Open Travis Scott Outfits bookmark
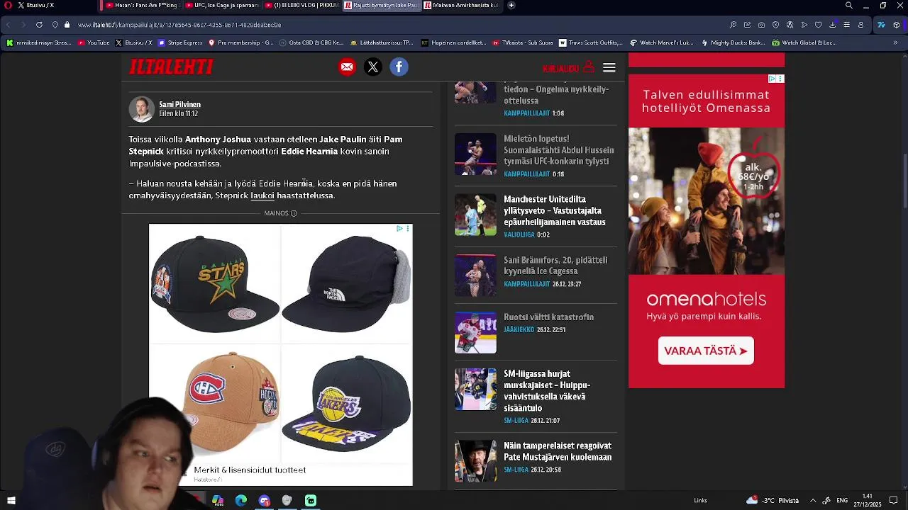Image resolution: width=908 pixels, height=510 pixels. (591, 43)
